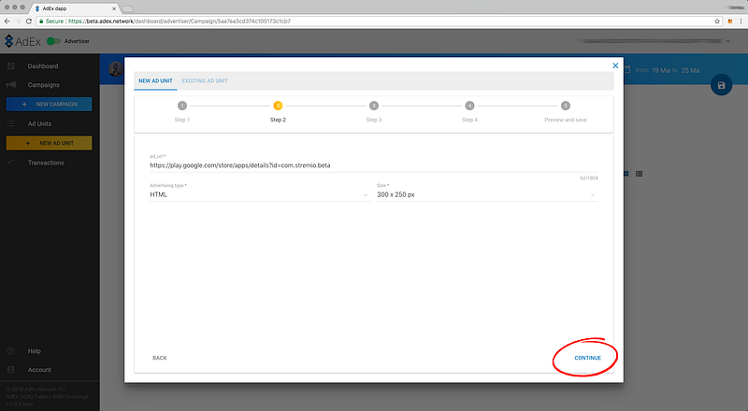Click the Secure site padlock
This screenshot has height=411, width=748.
pyautogui.click(x=41, y=21)
